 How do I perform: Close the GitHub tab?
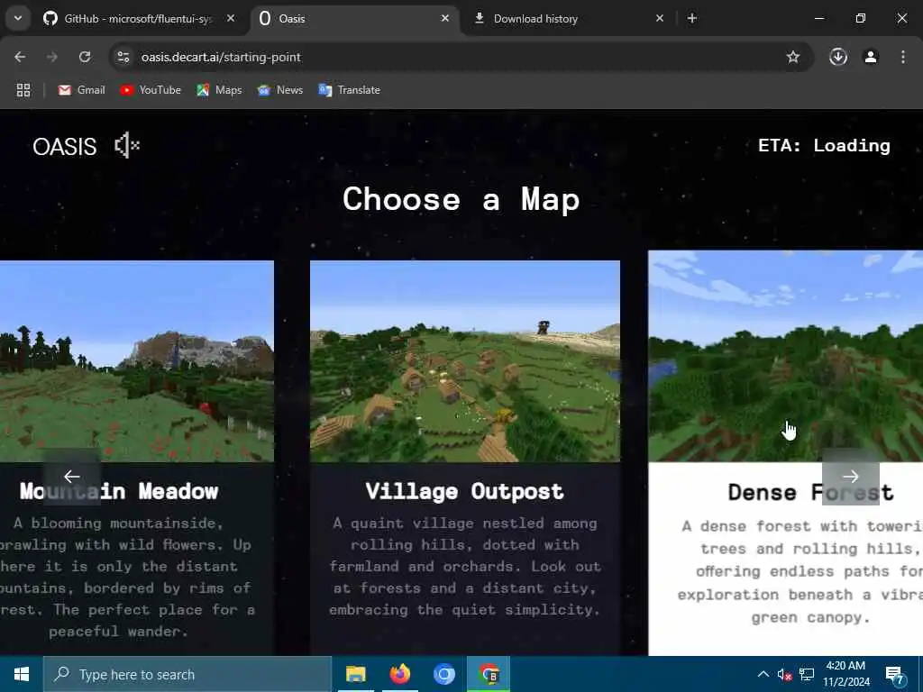(231, 19)
